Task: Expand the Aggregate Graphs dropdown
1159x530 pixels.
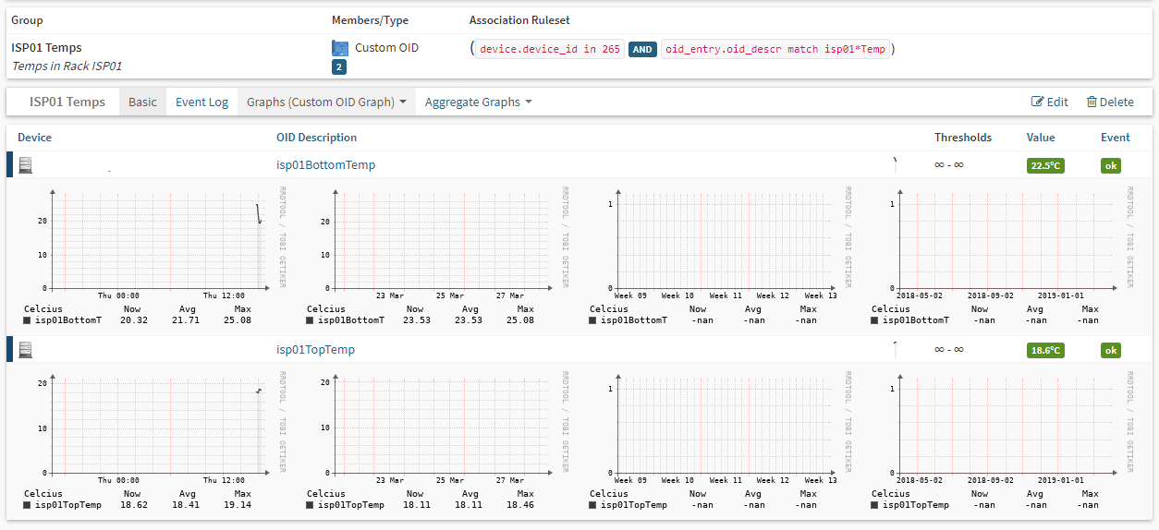Action: point(478,102)
